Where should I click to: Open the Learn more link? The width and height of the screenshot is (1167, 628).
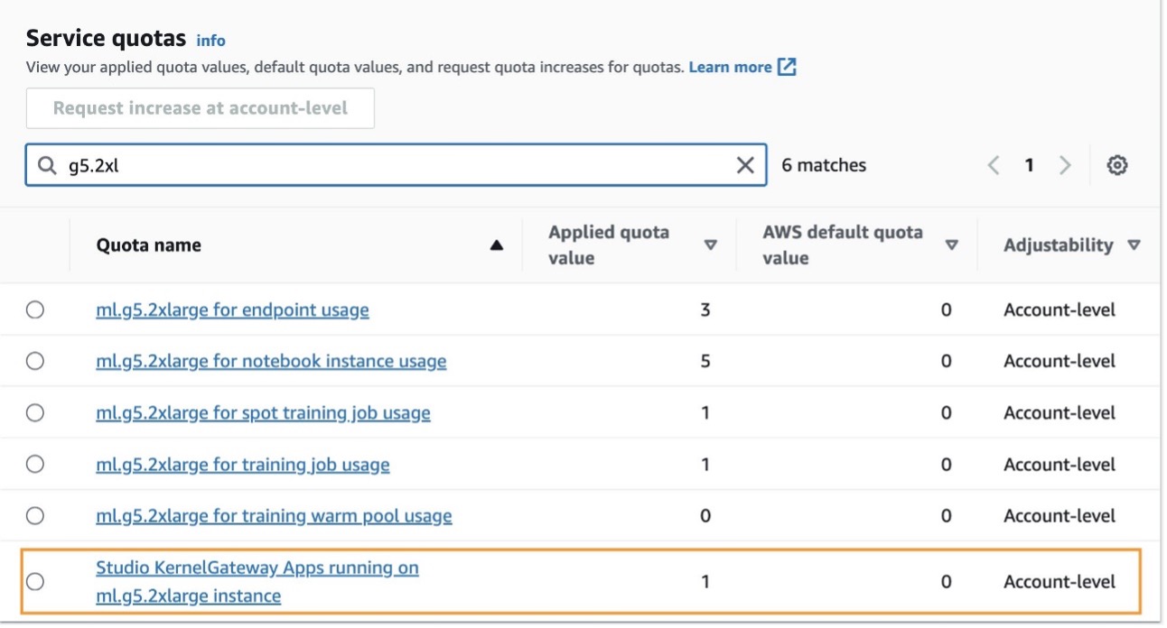730,67
